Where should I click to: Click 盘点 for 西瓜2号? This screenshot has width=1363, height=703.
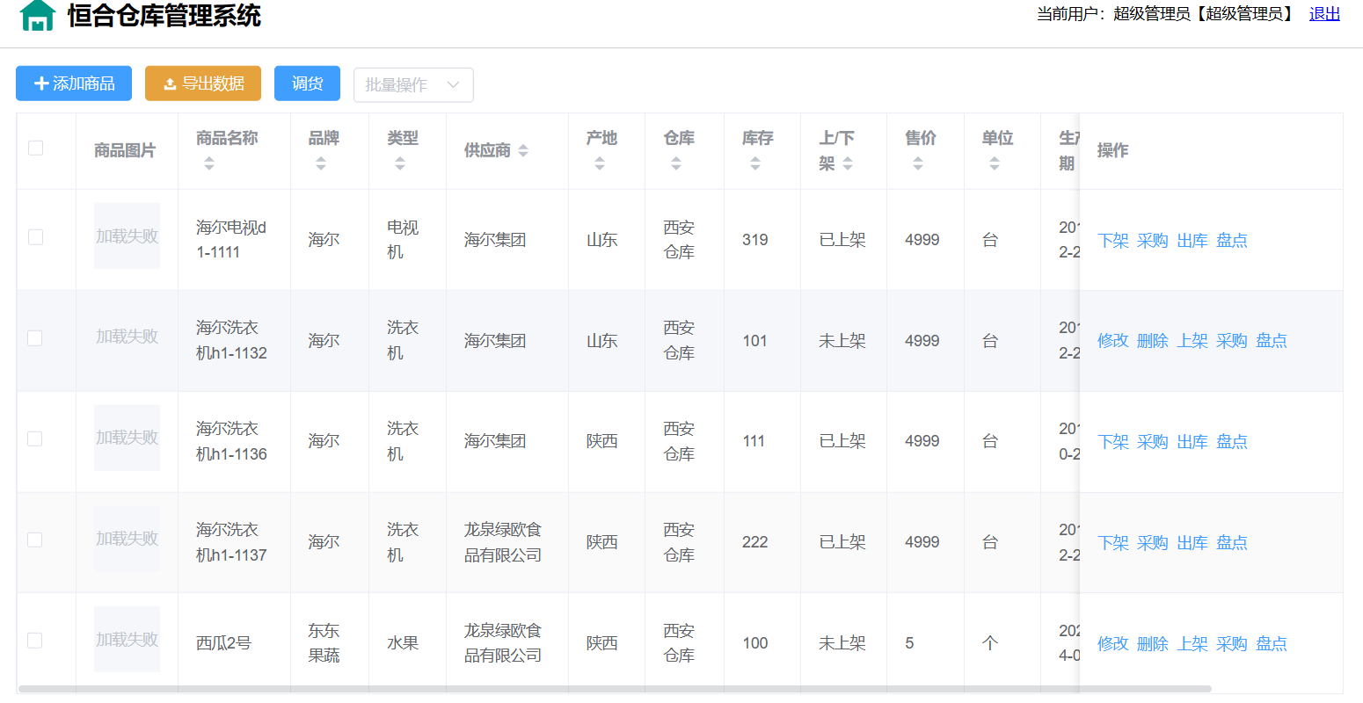(x=1272, y=644)
